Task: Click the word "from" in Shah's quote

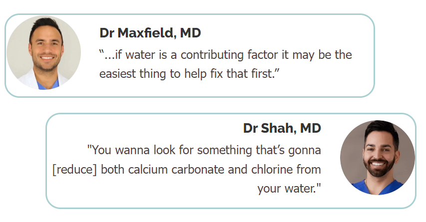Action: pos(309,169)
